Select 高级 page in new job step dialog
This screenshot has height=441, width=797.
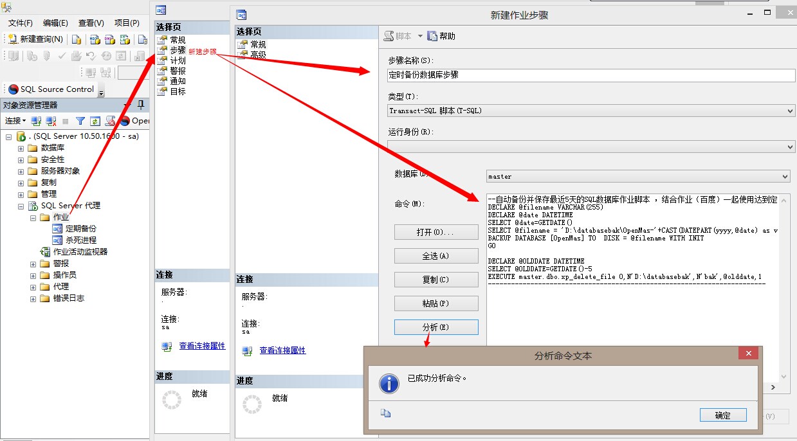258,55
